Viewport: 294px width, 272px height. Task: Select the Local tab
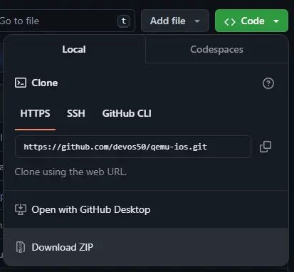[74, 49]
